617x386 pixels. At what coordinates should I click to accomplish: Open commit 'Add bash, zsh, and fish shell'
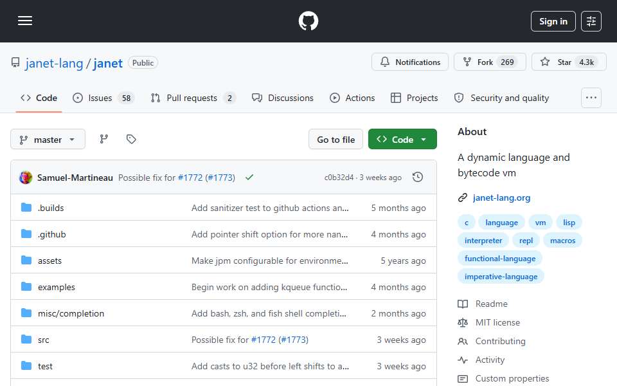(x=269, y=313)
